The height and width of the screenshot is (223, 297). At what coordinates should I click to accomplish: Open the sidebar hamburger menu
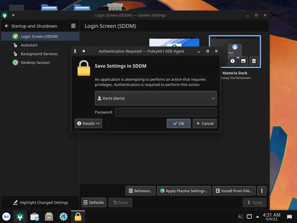tap(73, 26)
